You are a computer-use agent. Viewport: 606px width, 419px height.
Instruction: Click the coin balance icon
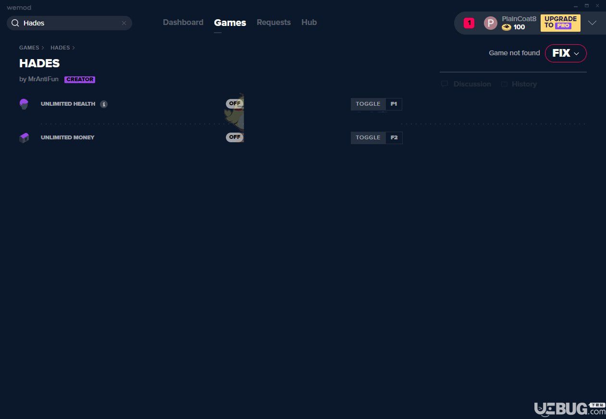[x=506, y=27]
